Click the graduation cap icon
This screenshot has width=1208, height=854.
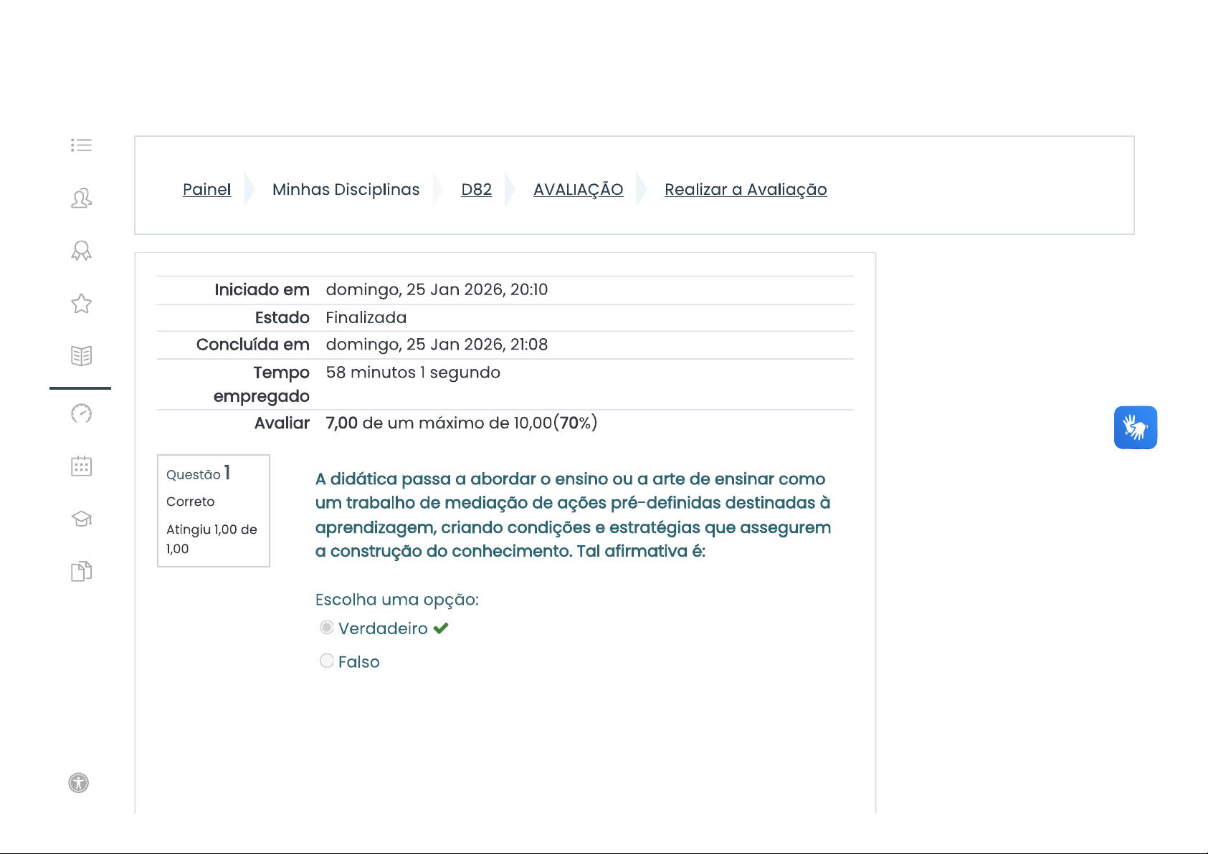pyautogui.click(x=81, y=519)
